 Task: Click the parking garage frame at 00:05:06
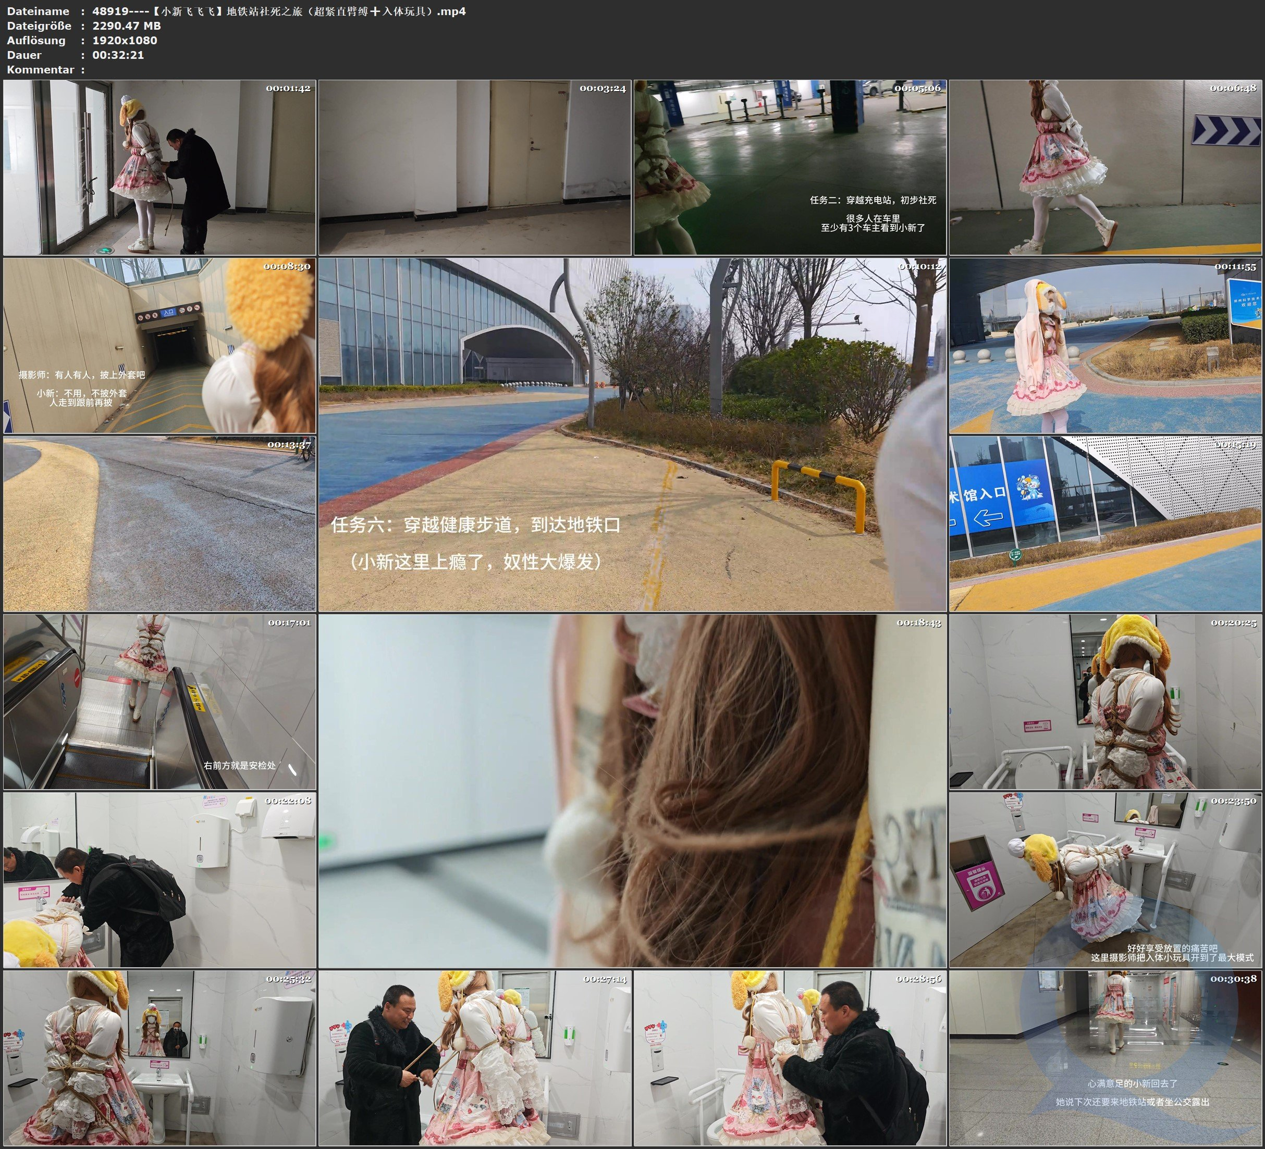[x=789, y=168]
